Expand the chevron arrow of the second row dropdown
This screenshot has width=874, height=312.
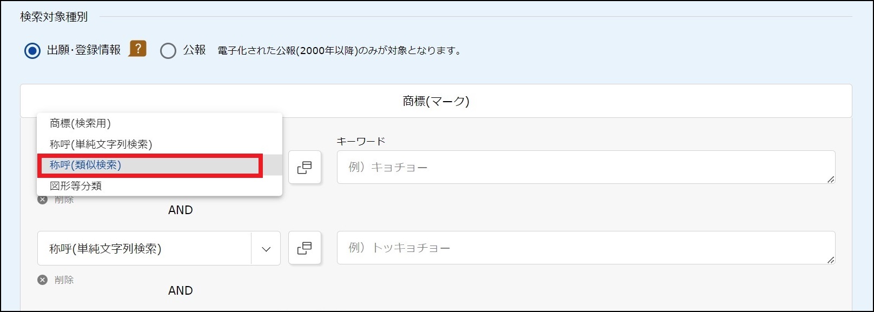pos(266,249)
